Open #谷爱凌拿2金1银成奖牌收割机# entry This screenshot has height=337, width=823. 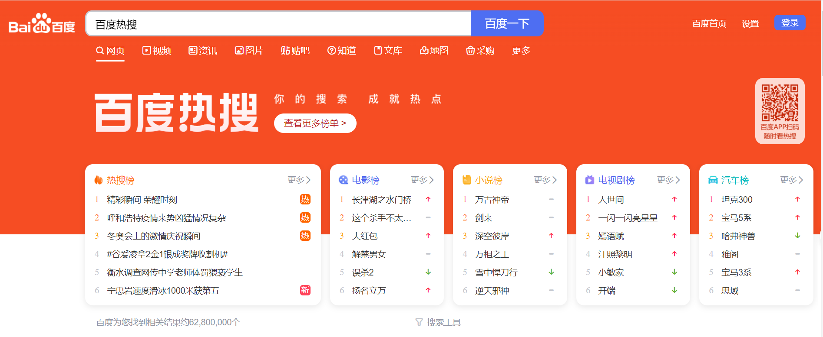[167, 254]
